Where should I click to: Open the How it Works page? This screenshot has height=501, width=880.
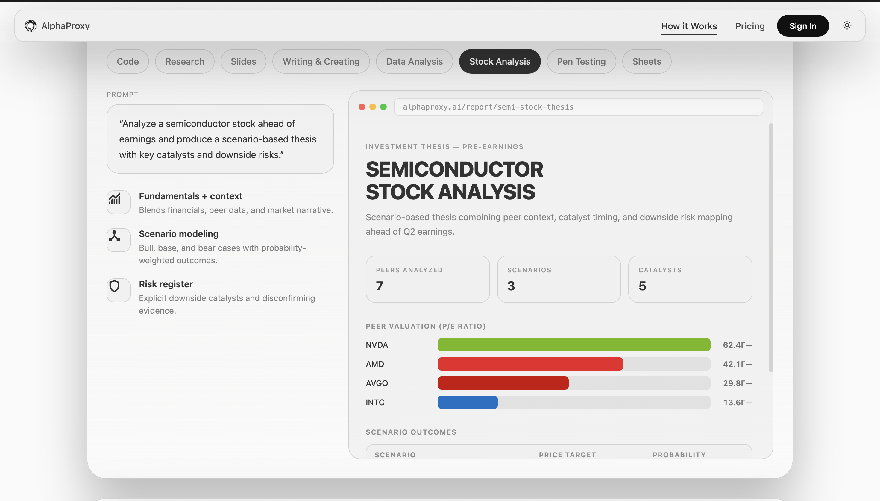689,26
